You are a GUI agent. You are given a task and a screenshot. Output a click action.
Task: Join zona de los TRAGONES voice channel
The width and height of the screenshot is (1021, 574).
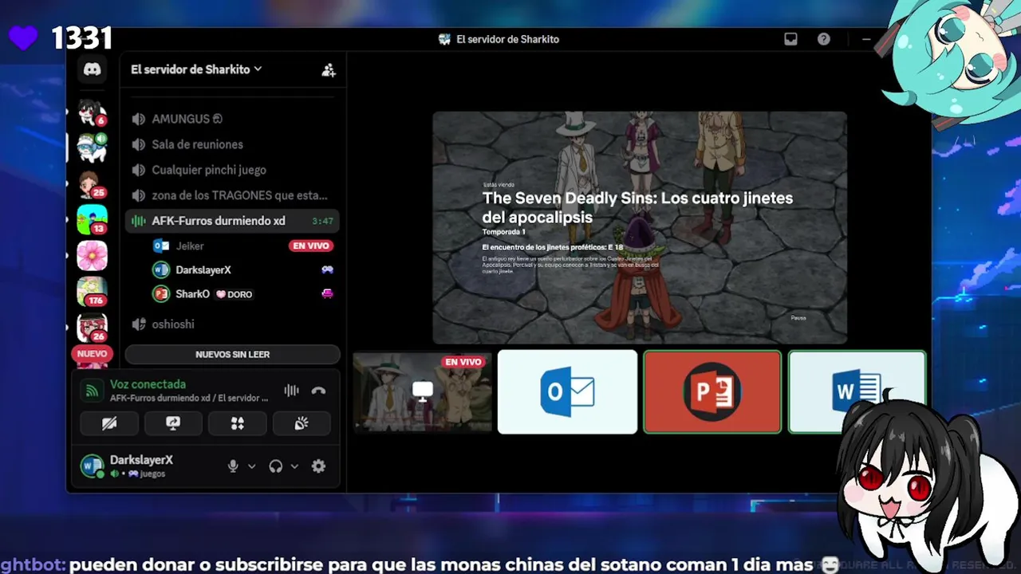(x=233, y=195)
